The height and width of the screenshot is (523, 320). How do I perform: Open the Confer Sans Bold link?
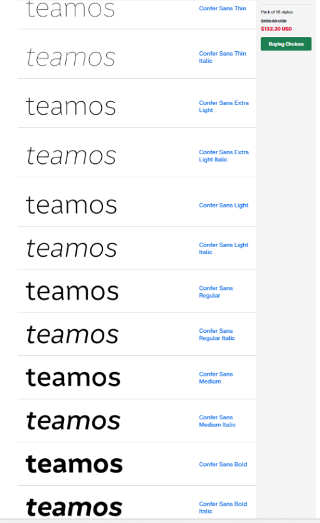[x=223, y=464]
